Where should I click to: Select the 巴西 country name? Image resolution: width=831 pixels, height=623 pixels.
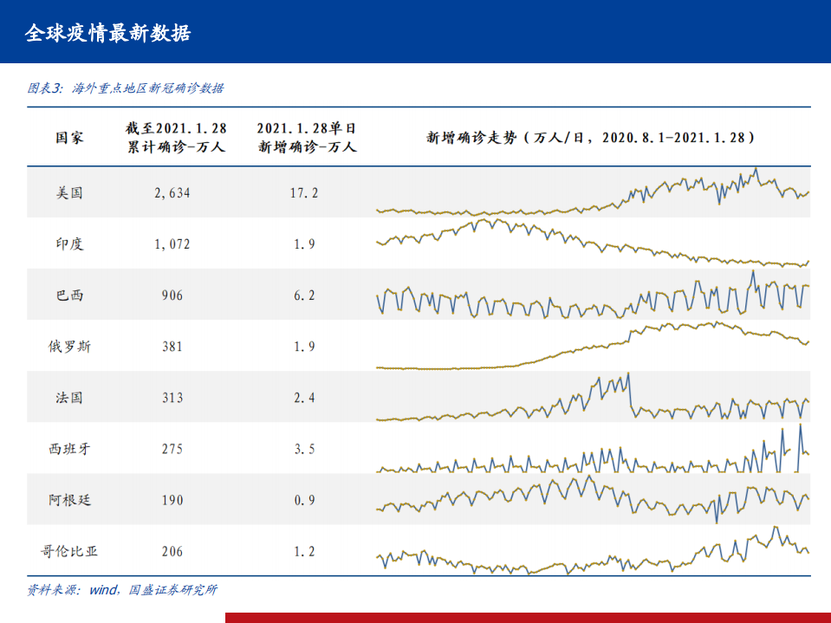68,295
